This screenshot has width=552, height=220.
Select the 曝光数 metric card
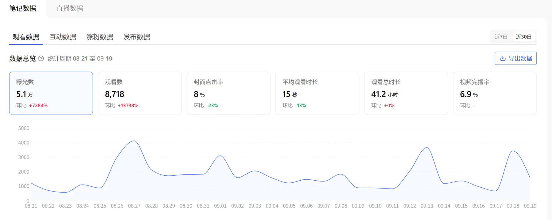[x=51, y=93]
